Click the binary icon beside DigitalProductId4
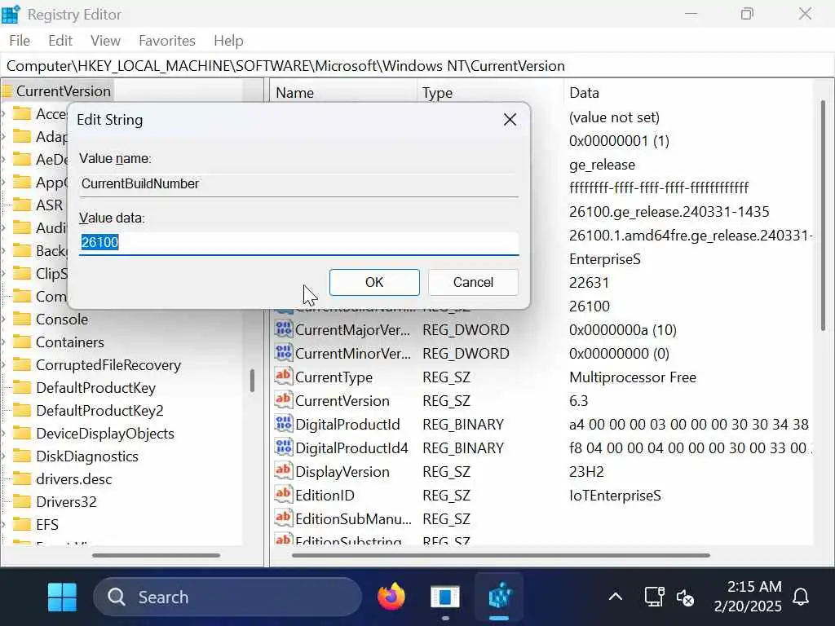The height and width of the screenshot is (626, 835). pos(283,447)
